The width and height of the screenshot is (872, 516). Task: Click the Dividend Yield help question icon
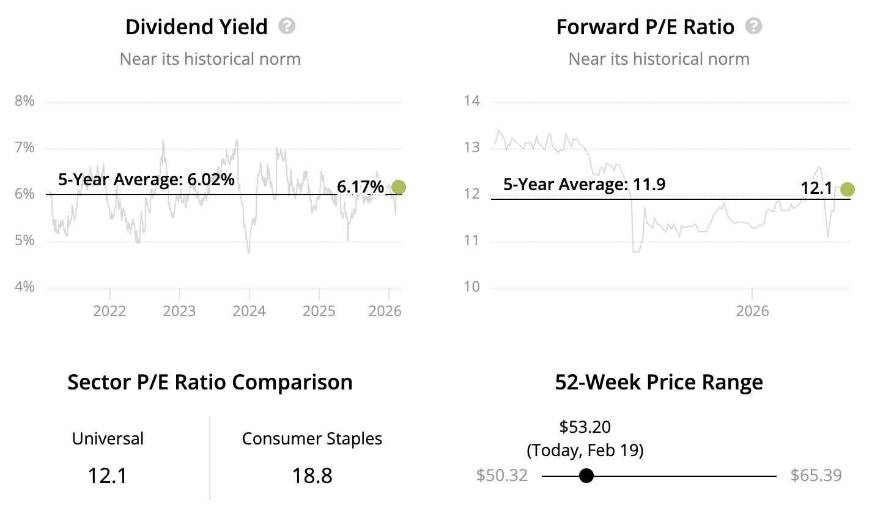click(287, 26)
